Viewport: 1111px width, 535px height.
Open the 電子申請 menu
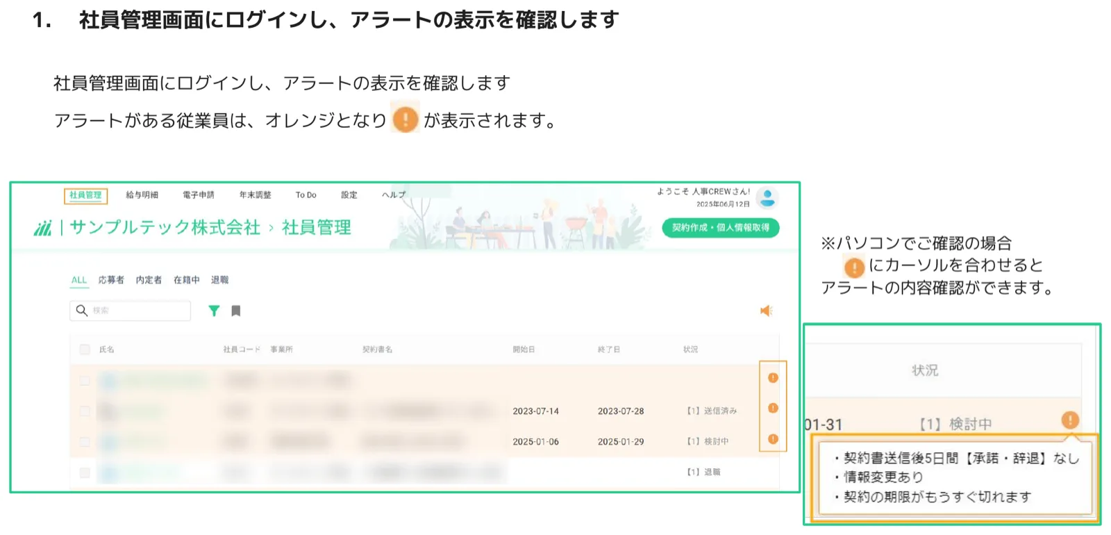click(x=198, y=195)
